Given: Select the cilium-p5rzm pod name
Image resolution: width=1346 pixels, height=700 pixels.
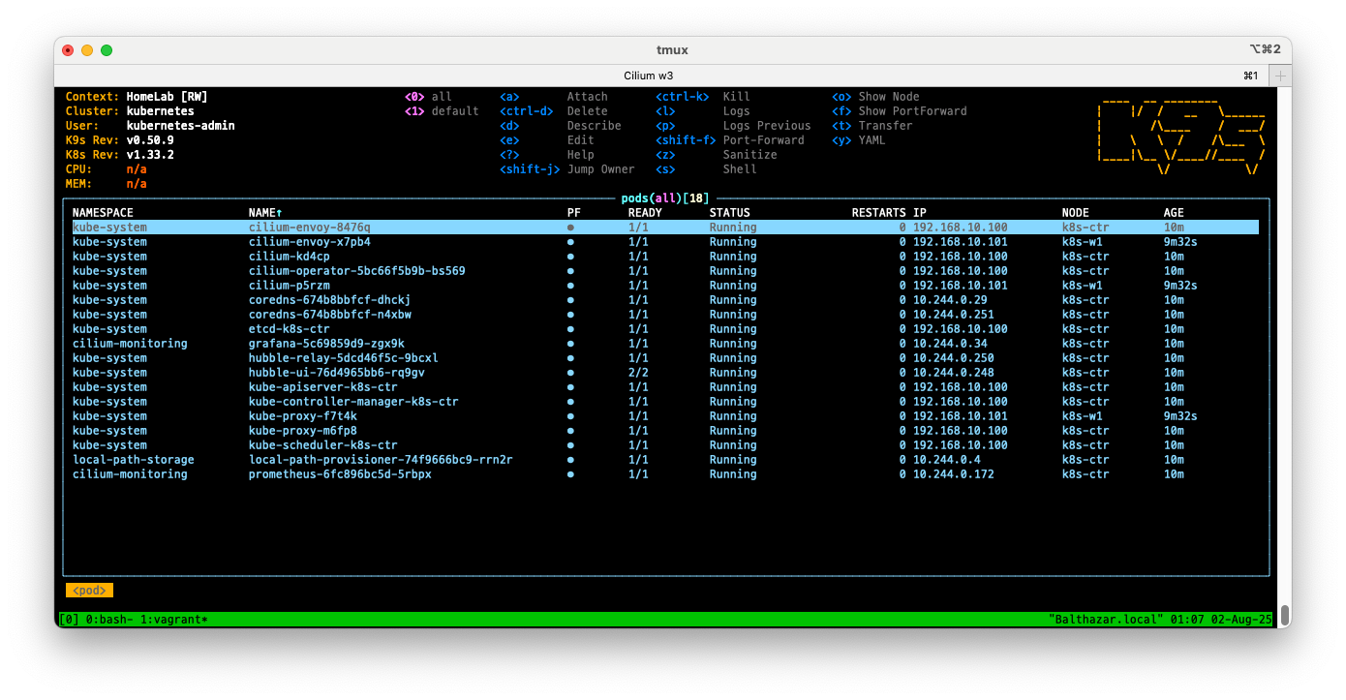Looking at the screenshot, I should pyautogui.click(x=290, y=286).
